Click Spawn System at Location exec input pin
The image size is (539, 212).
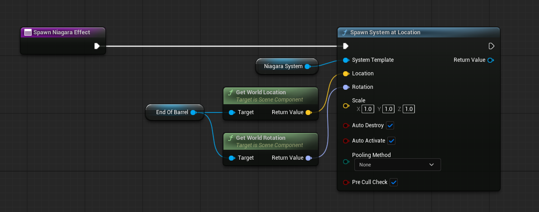pos(346,46)
